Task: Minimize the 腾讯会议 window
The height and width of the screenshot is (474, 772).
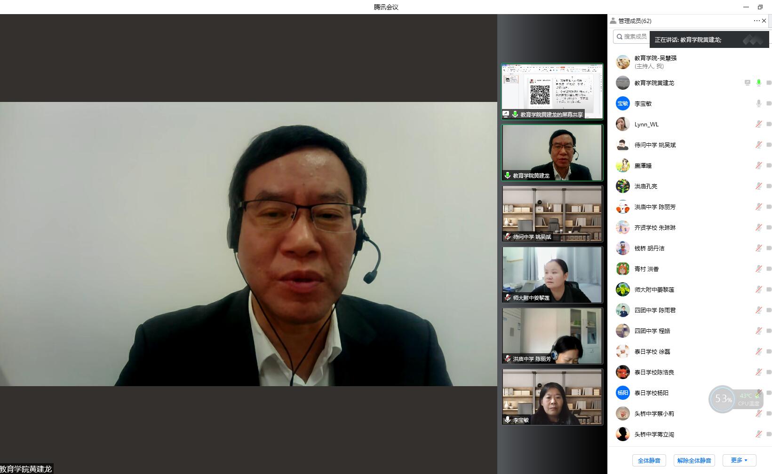Action: [x=746, y=7]
